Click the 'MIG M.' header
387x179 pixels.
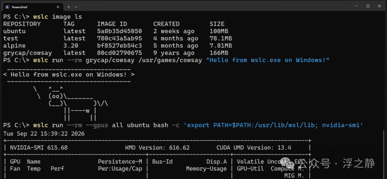tap(294, 176)
